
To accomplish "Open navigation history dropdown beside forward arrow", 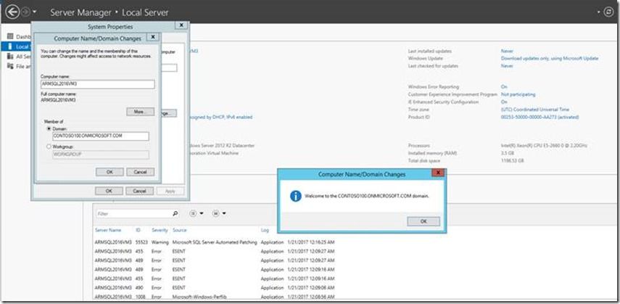I will [x=34, y=12].
